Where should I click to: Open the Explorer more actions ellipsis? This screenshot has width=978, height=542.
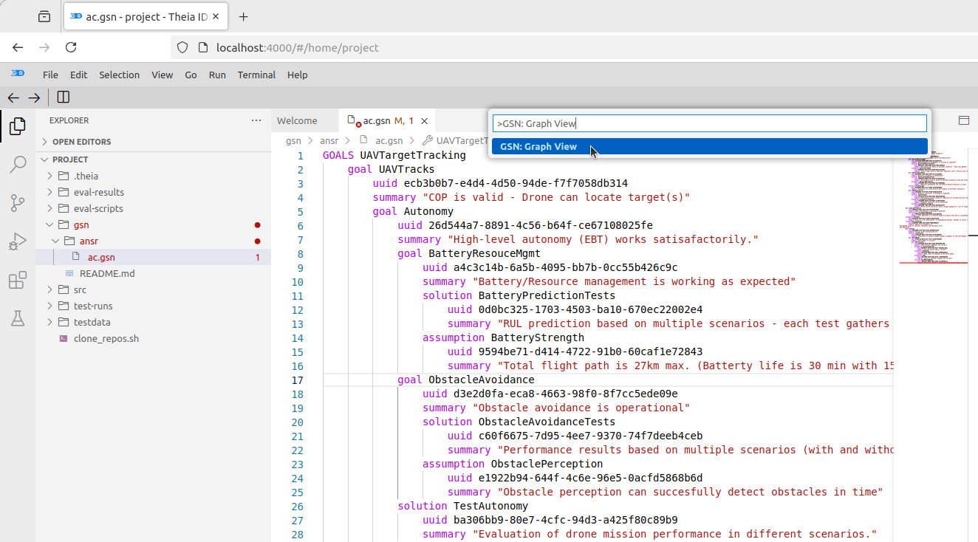point(256,120)
